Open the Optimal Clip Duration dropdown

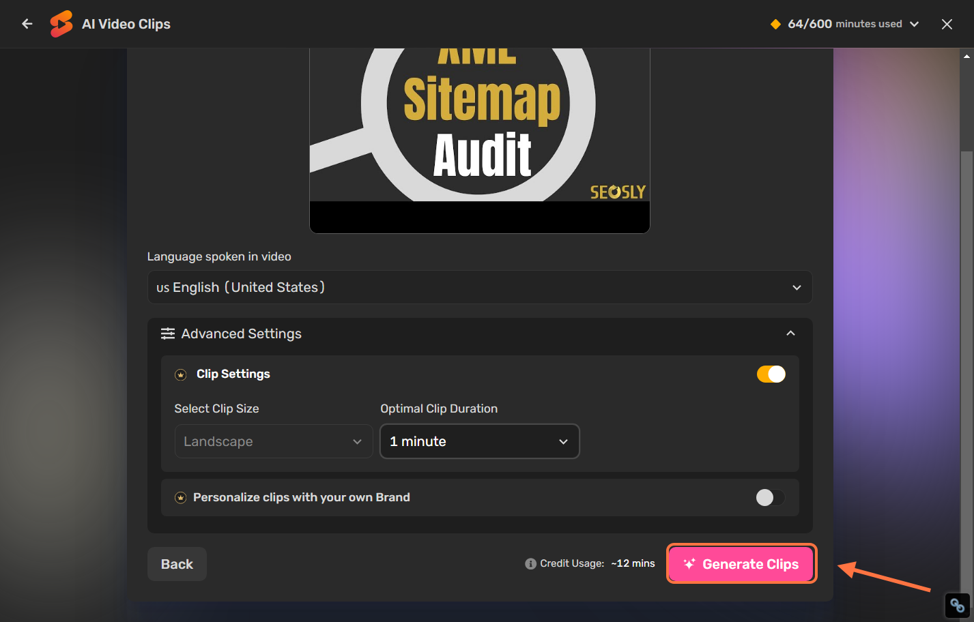coord(480,441)
